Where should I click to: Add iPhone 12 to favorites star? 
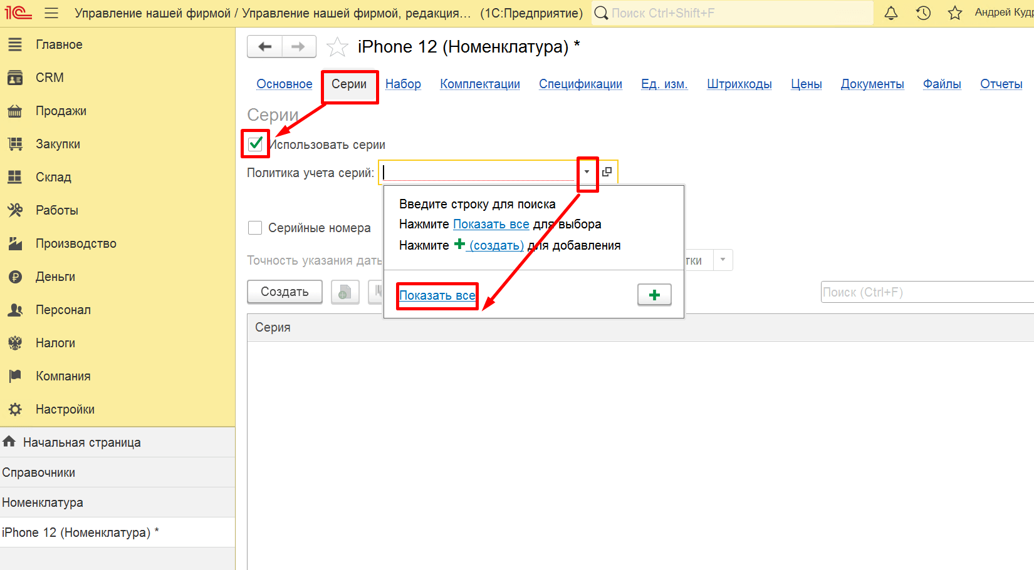[x=337, y=47]
